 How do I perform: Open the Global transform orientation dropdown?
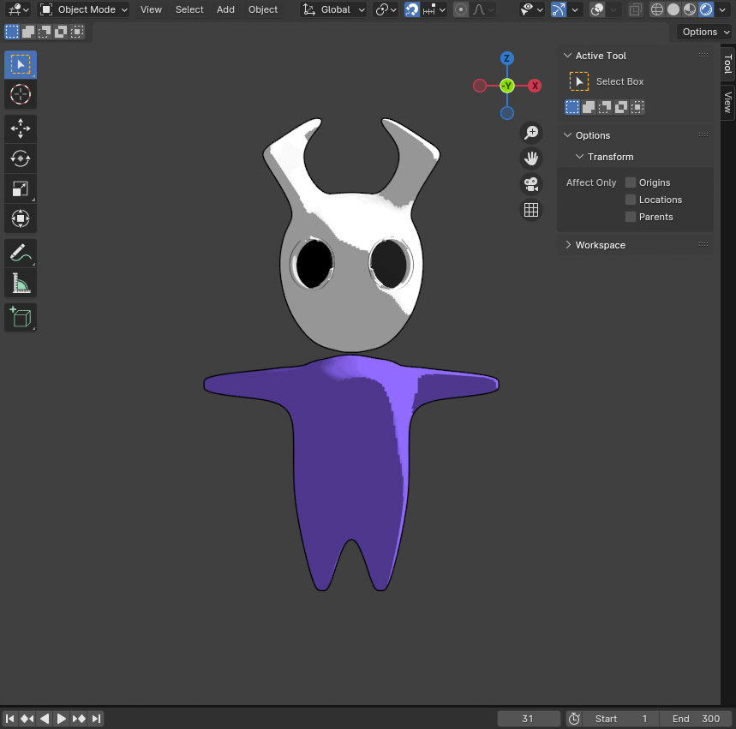pyautogui.click(x=334, y=9)
